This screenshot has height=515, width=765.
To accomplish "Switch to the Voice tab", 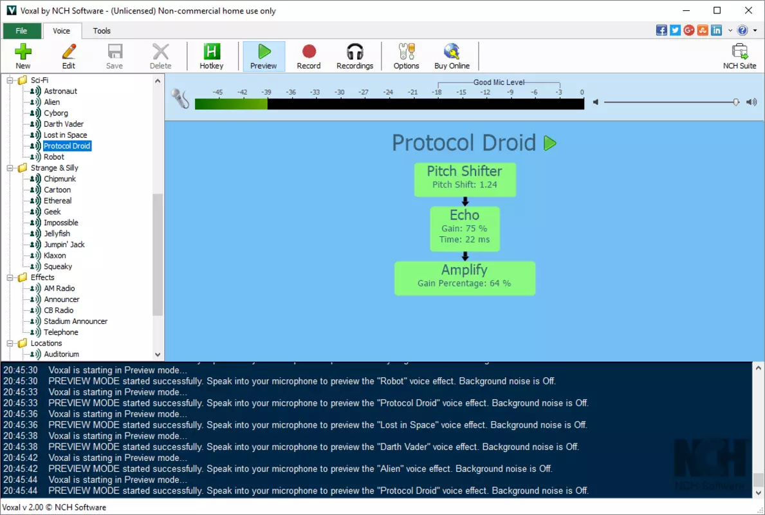I will coord(62,31).
